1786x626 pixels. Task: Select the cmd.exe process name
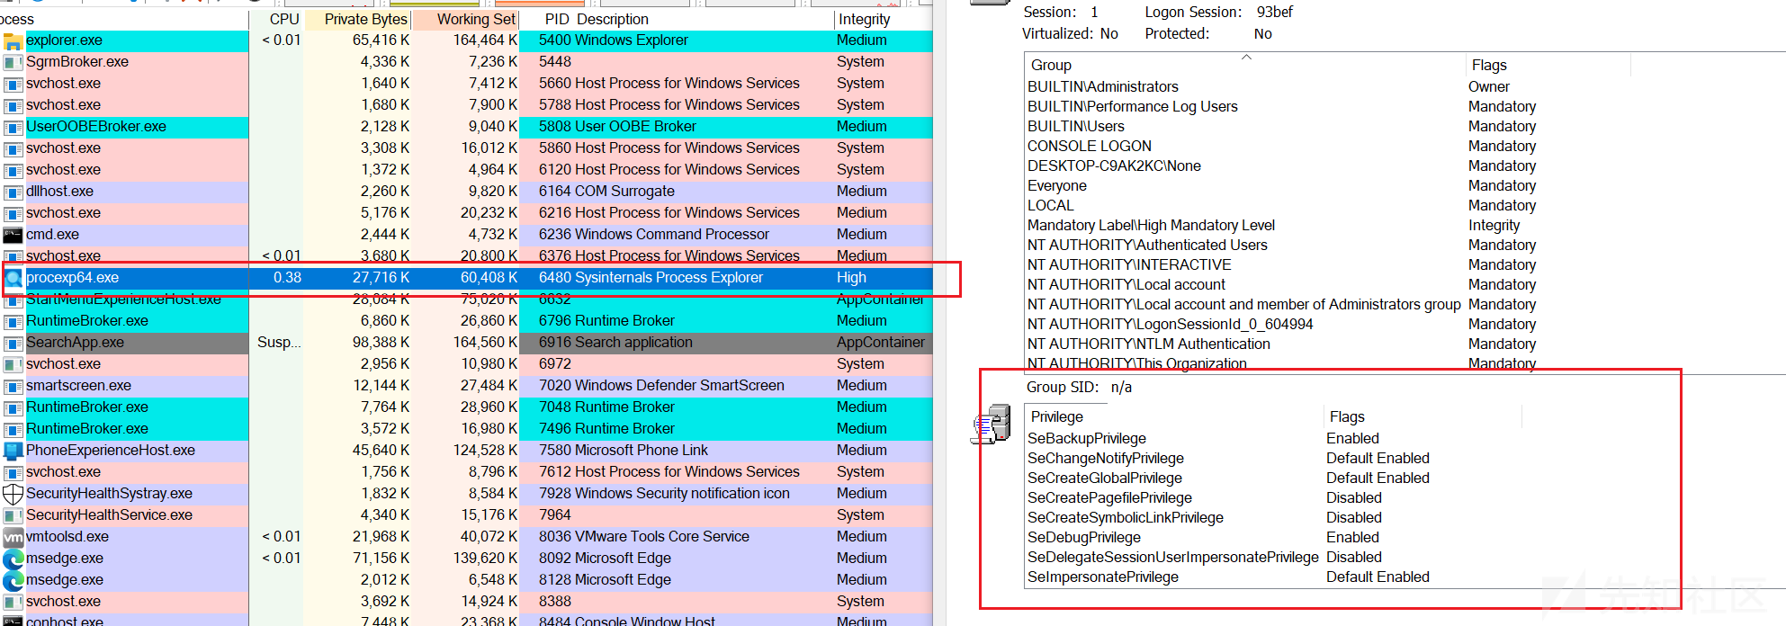tap(52, 235)
